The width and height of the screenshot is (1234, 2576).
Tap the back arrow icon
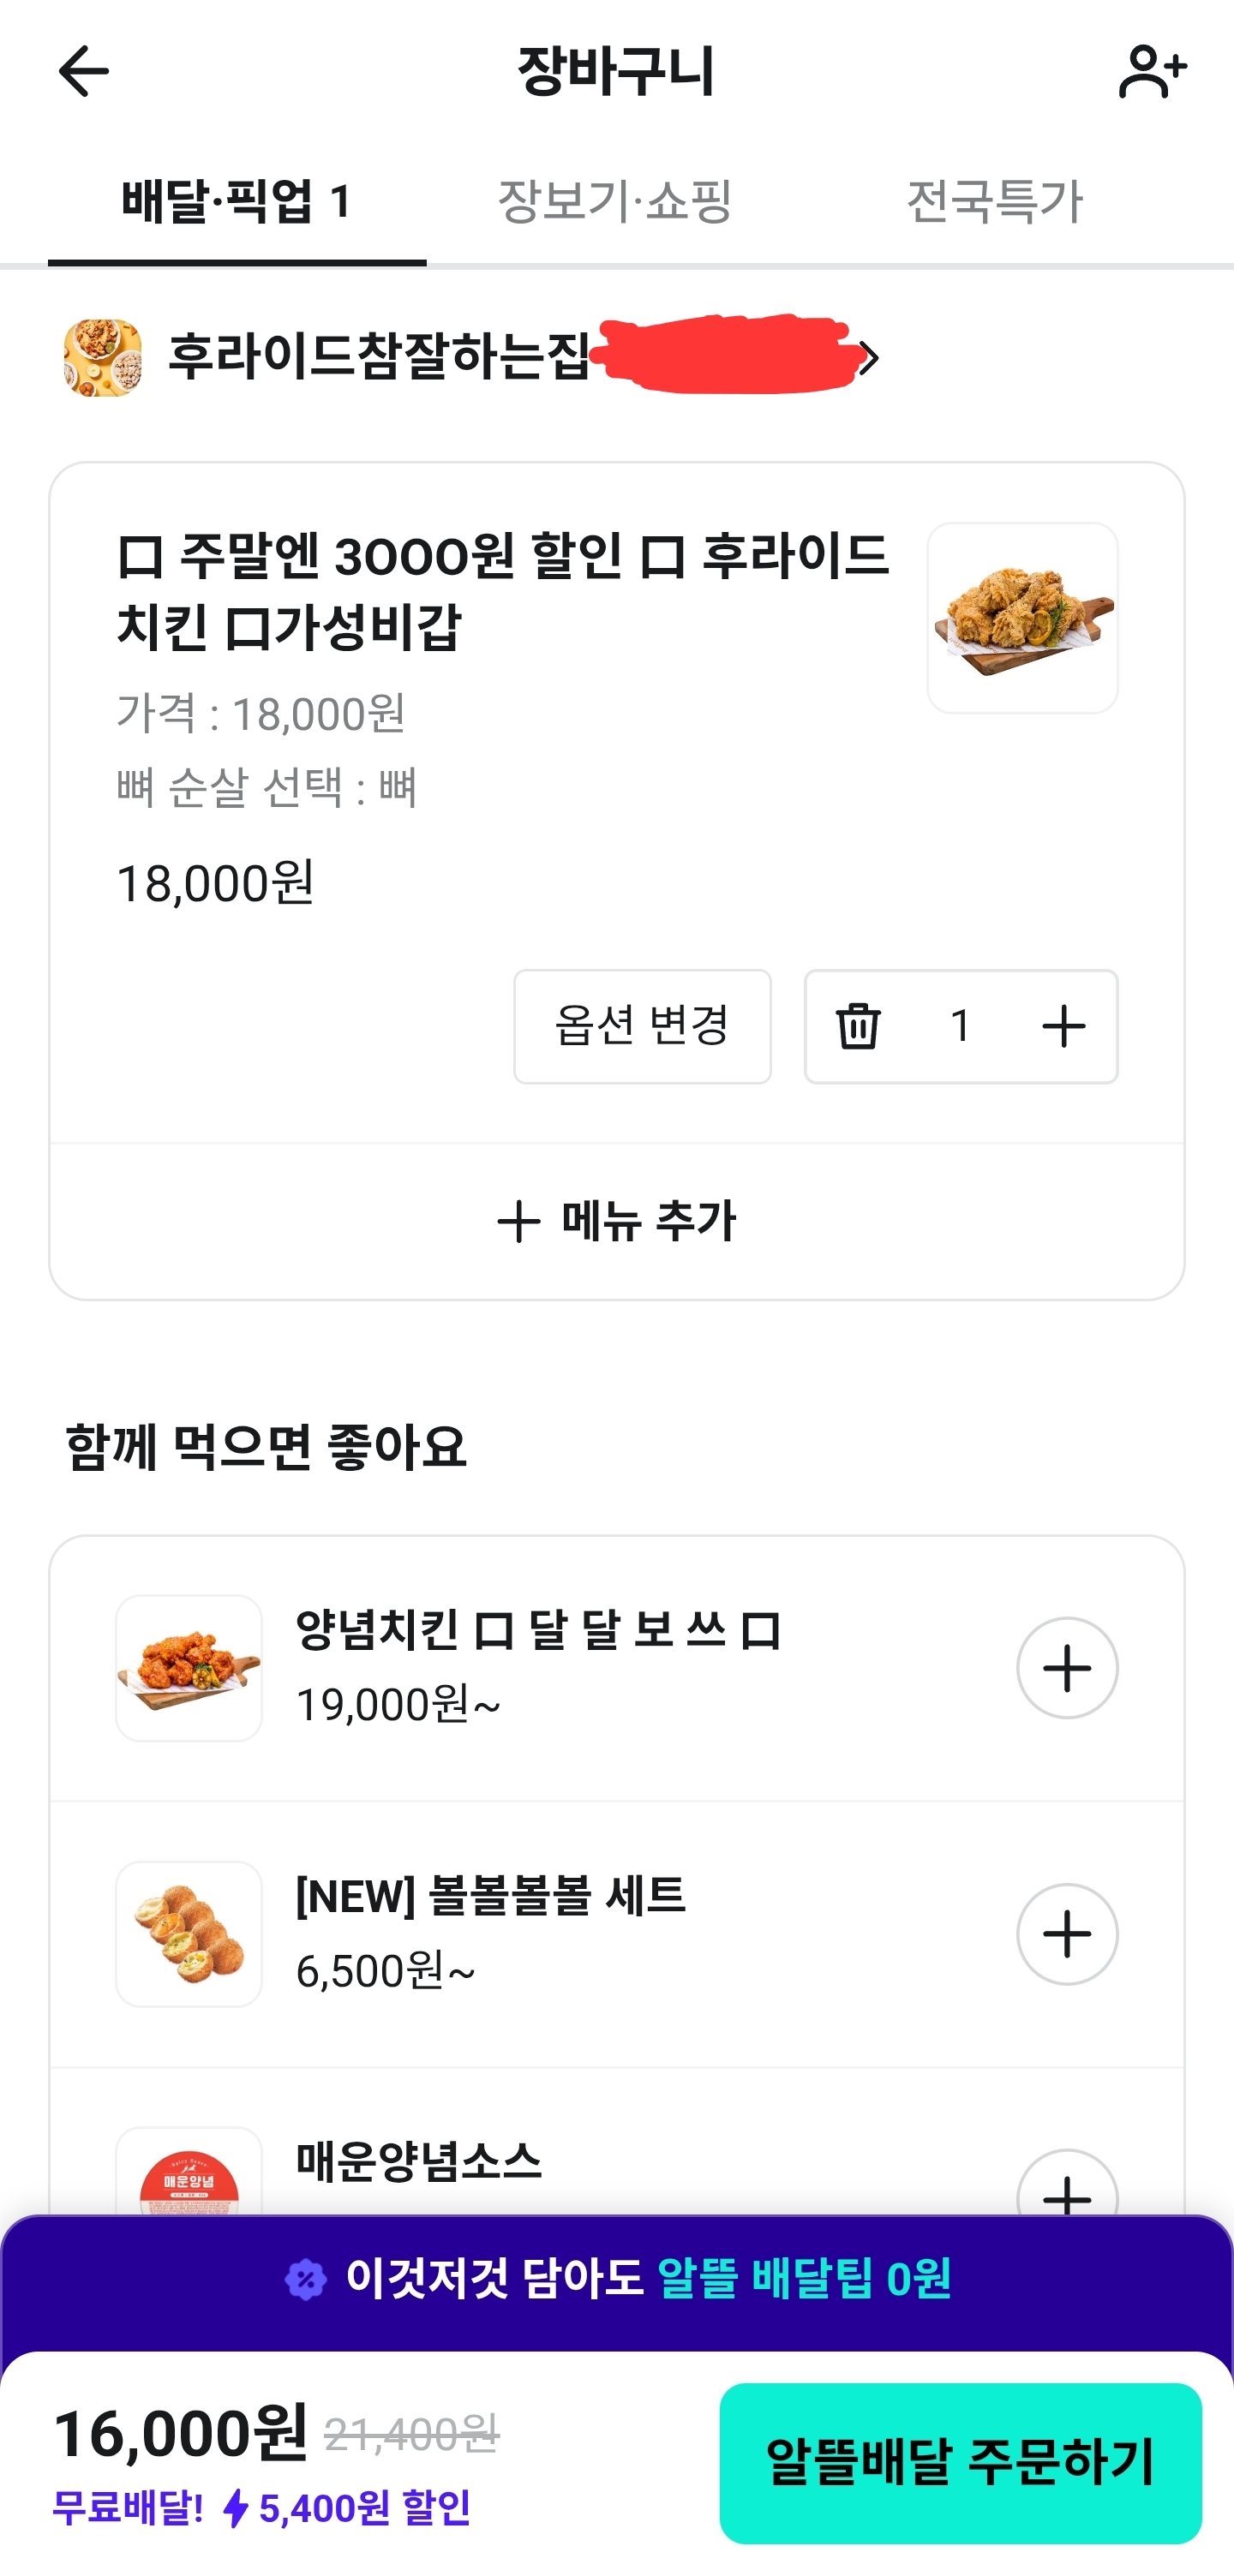(83, 72)
